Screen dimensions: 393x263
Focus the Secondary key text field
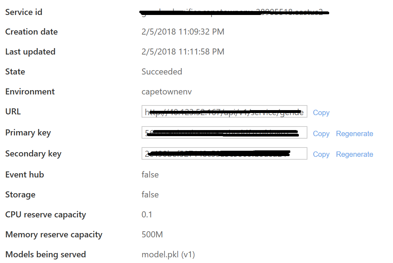tap(224, 154)
